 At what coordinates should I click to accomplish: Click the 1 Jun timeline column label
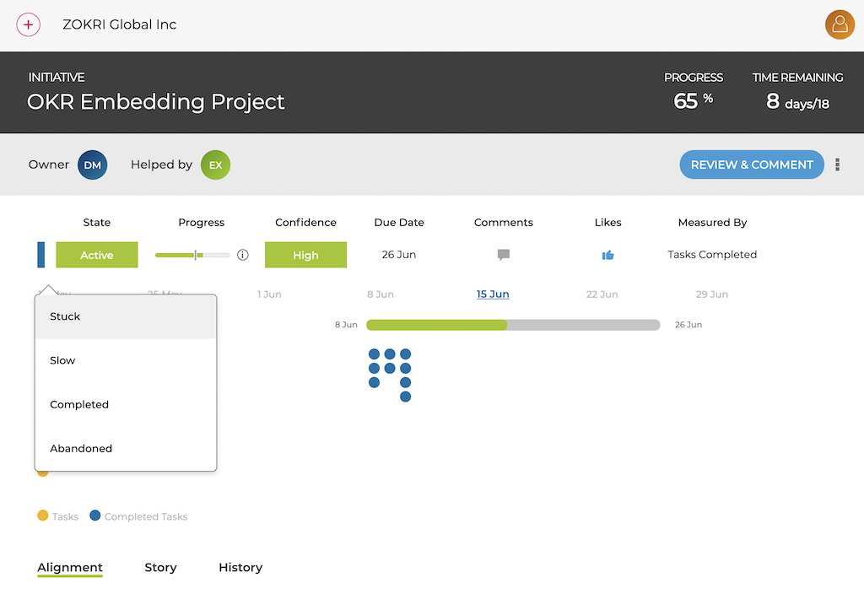click(x=269, y=294)
